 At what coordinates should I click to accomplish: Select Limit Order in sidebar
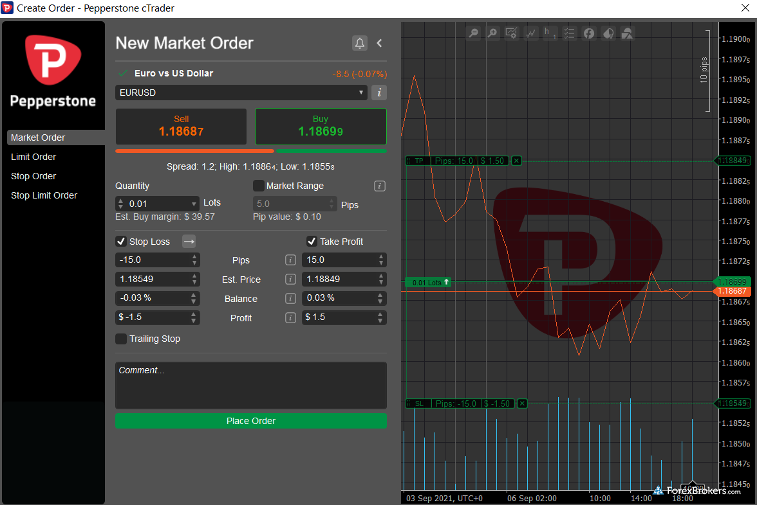click(x=33, y=157)
